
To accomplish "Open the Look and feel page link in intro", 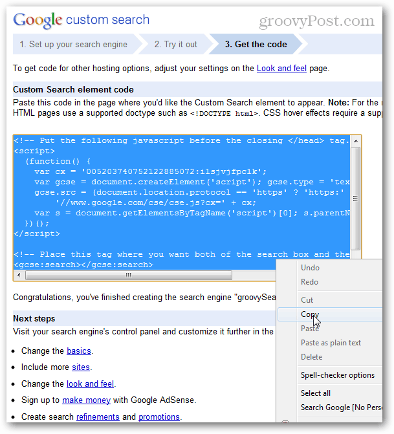I will (281, 69).
